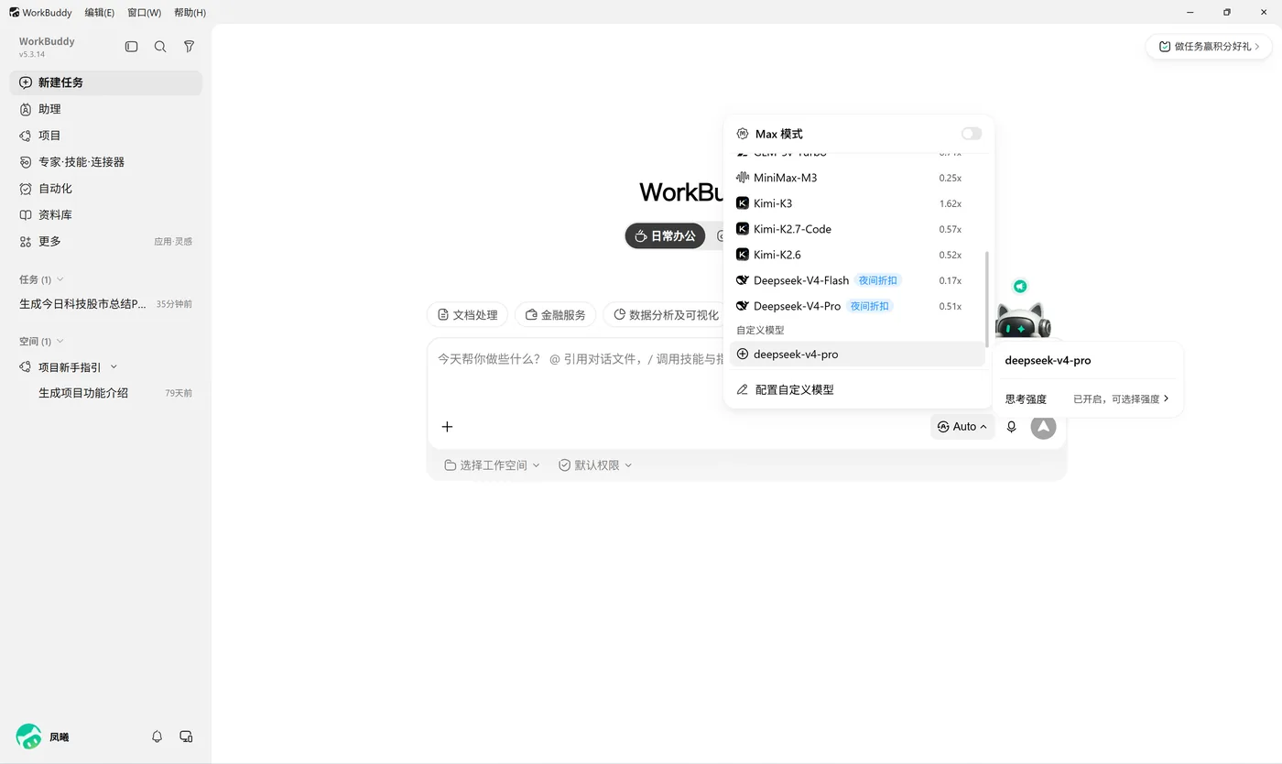Pick the custom deepseek-v4-pro model
Viewport: 1282px width, 764px height.
click(x=857, y=354)
